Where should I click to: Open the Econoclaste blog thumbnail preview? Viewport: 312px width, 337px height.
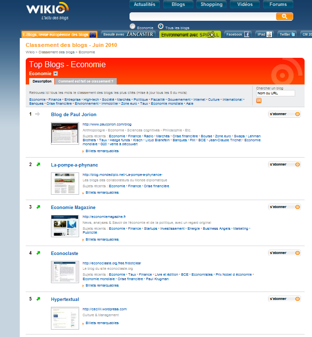(65, 272)
